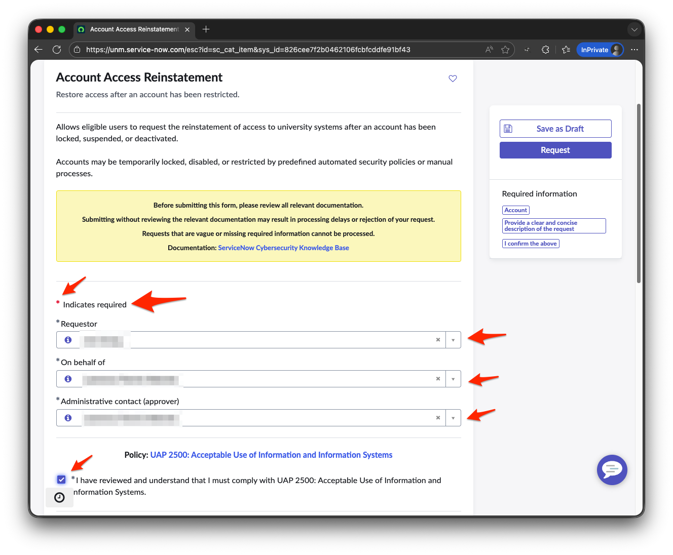The image size is (673, 555).
Task: Open the chat assistant bubble
Action: [x=612, y=470]
